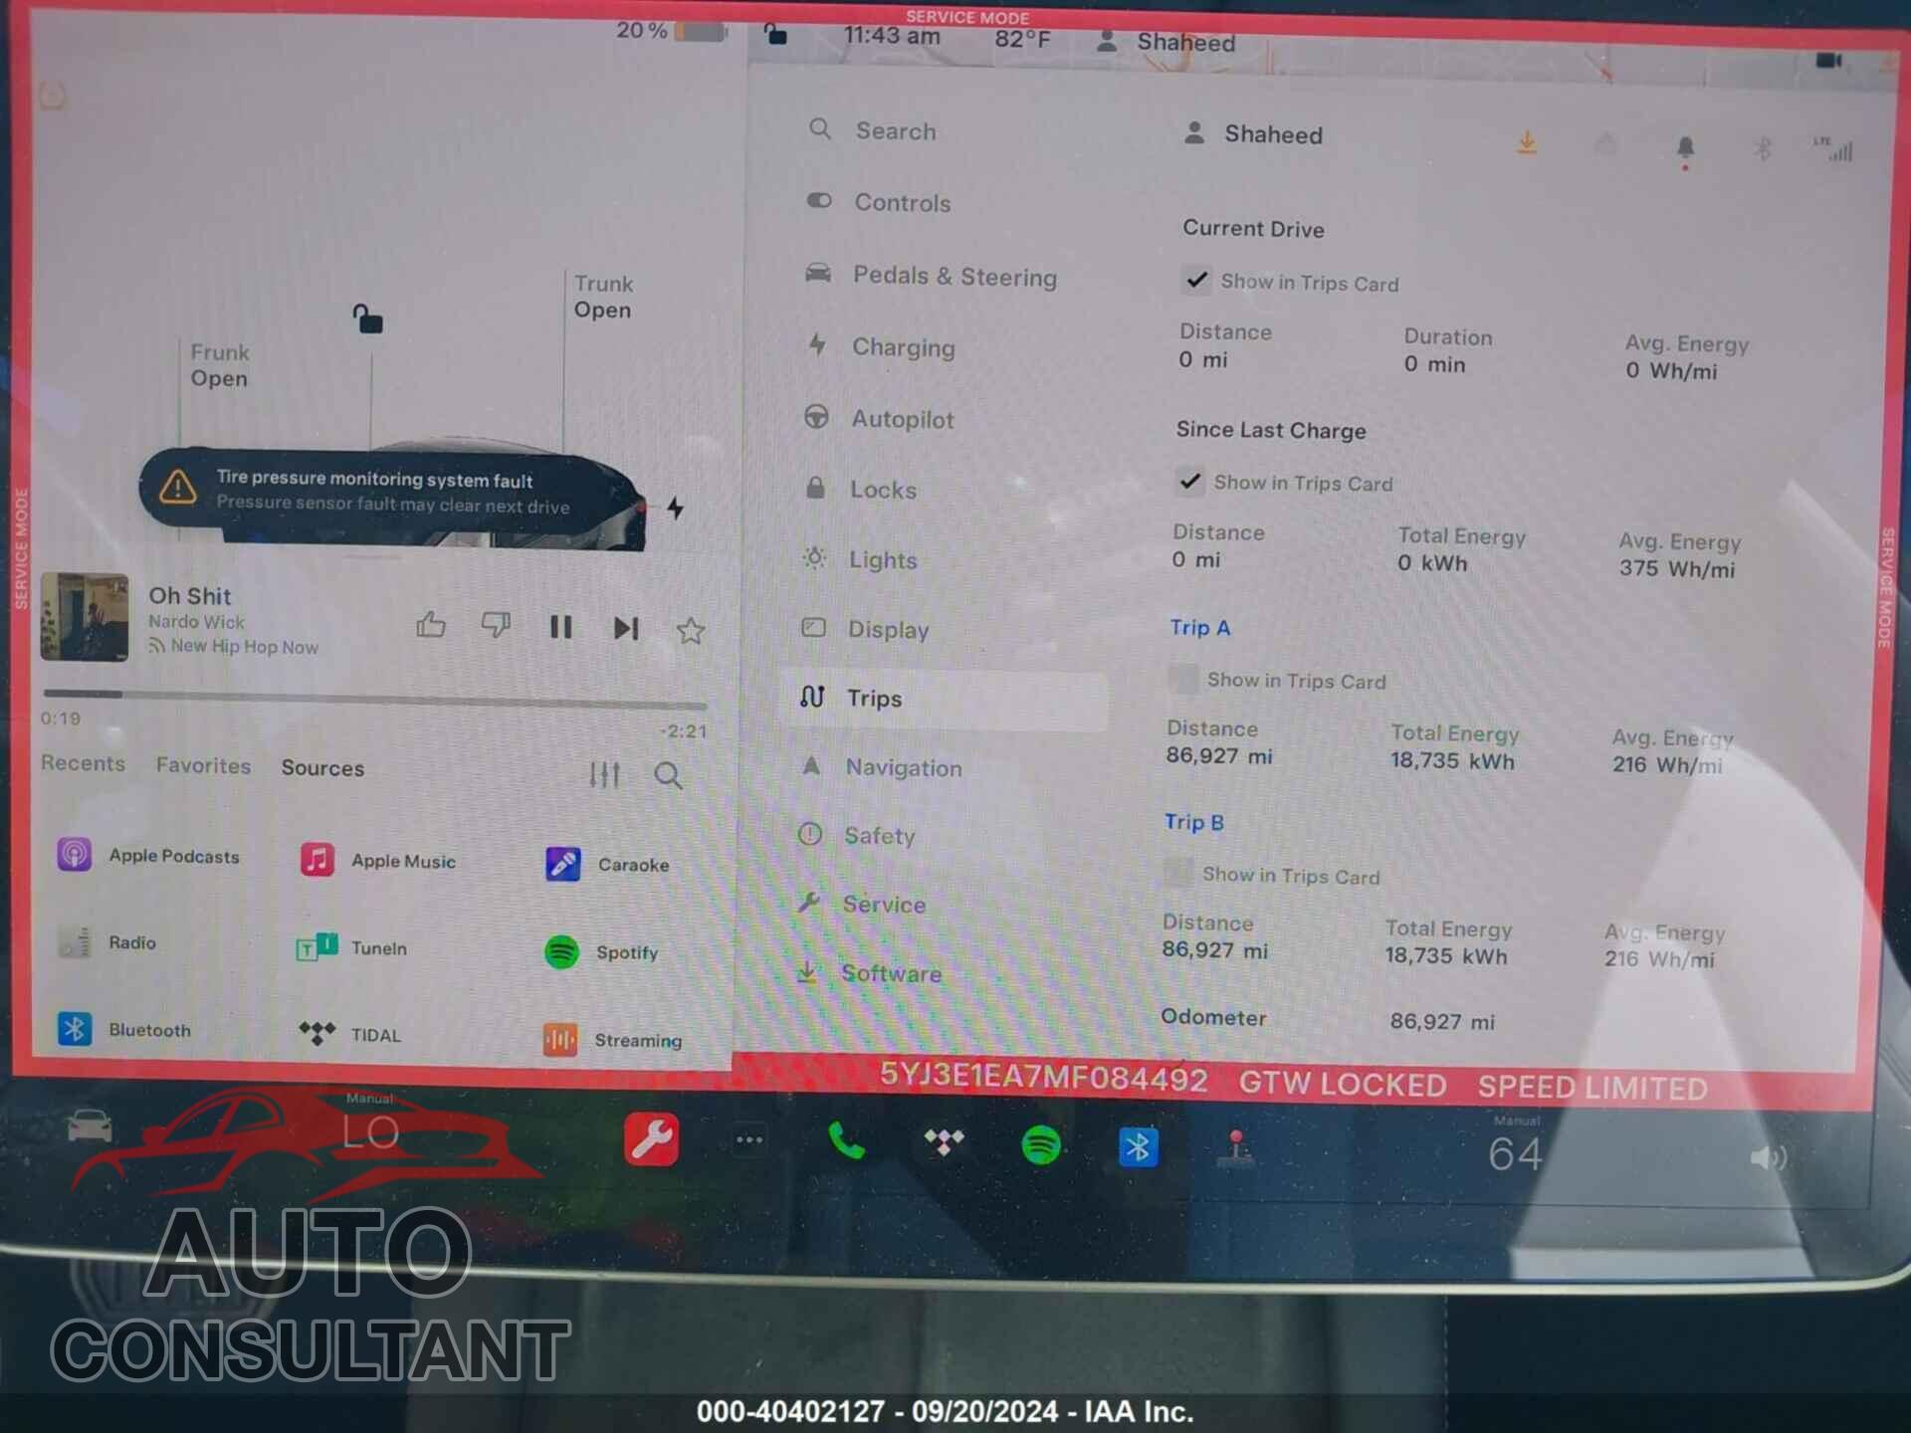
Task: Skip to the next track
Action: coord(626,628)
